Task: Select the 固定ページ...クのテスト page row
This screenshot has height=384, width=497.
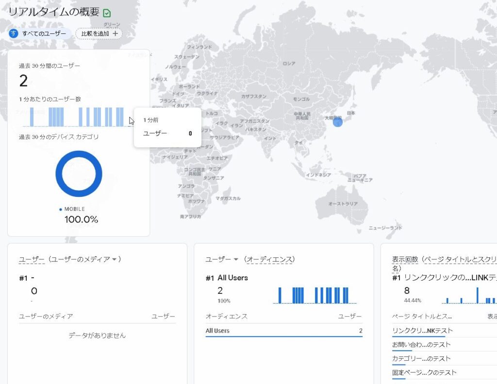Action: [424, 373]
